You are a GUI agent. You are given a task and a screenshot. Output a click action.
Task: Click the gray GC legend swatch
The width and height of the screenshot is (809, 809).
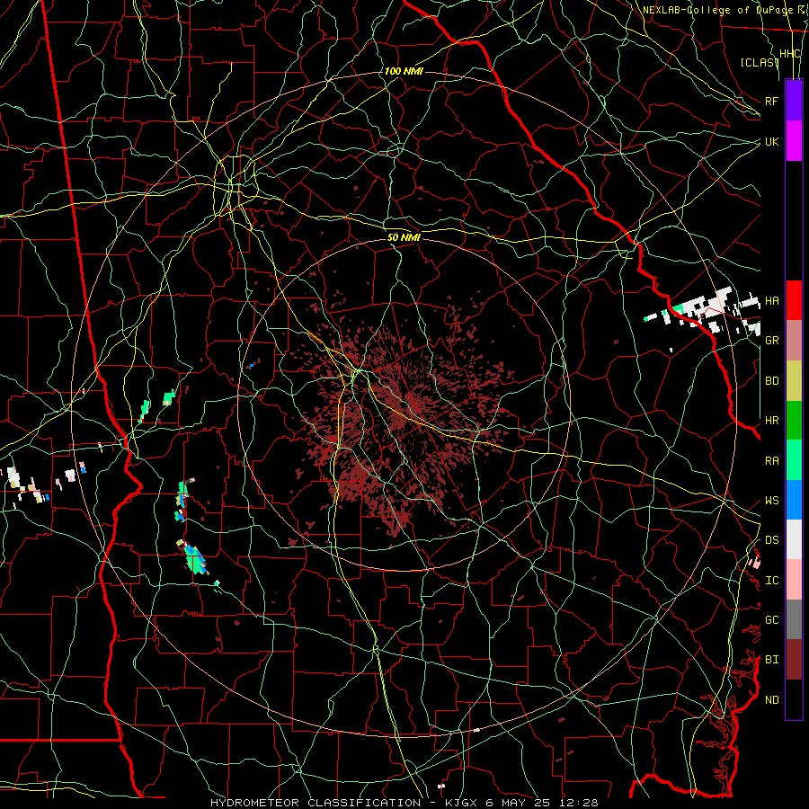click(x=794, y=619)
